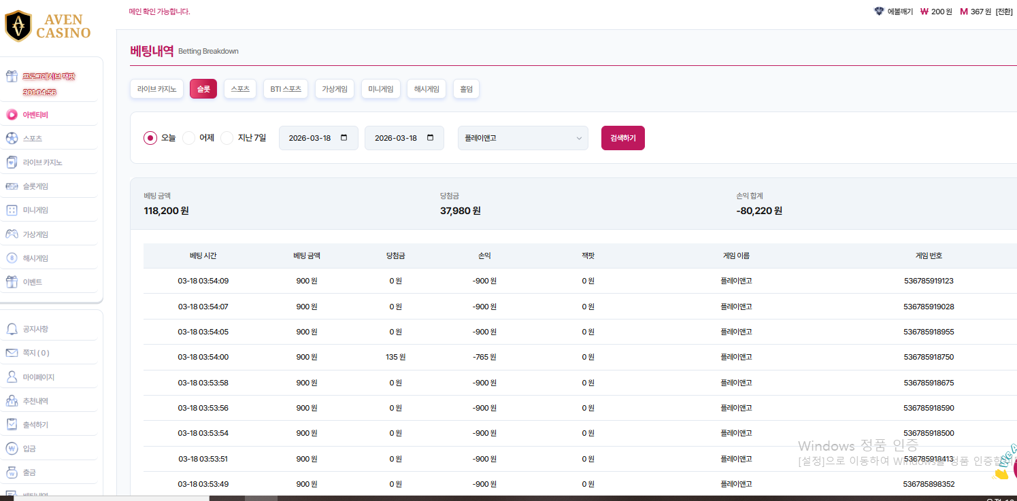1017x501 pixels.
Task: Click the Aven Casino logo
Action: coord(48,26)
